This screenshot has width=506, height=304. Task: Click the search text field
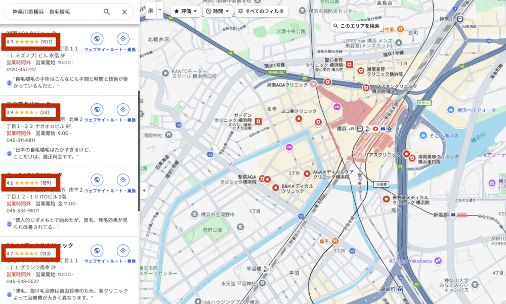coord(56,12)
